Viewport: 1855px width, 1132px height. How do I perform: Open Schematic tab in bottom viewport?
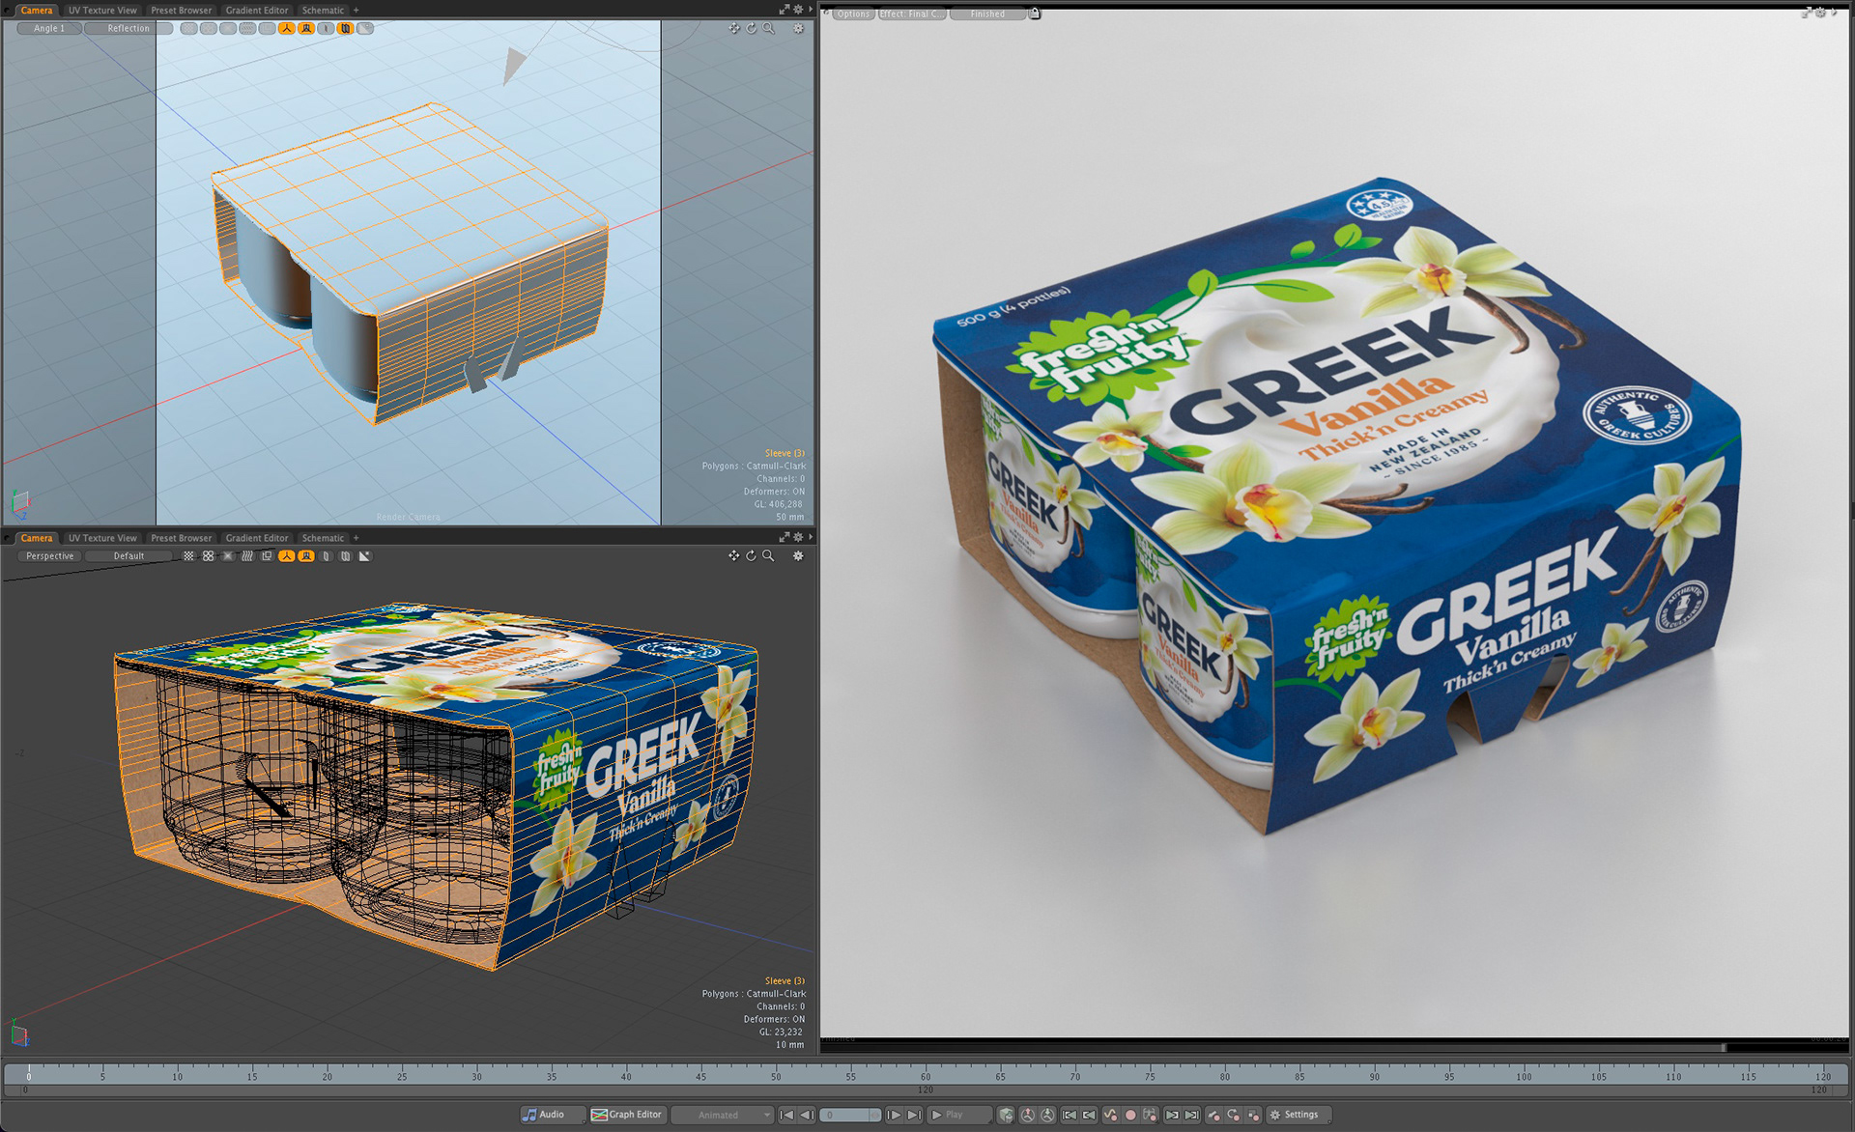[x=323, y=538]
